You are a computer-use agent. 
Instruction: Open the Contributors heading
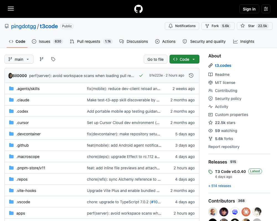(x=222, y=201)
